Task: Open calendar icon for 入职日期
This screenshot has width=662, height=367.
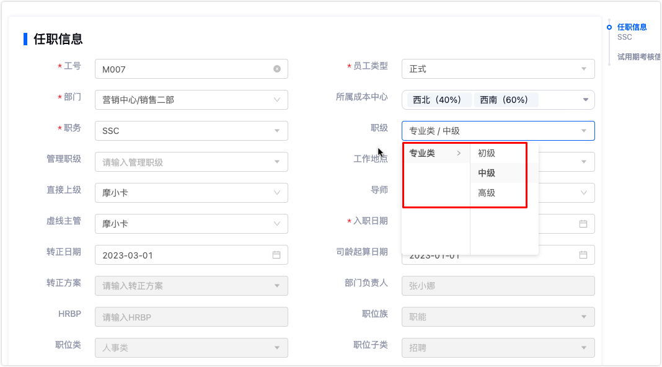Action: click(x=583, y=224)
